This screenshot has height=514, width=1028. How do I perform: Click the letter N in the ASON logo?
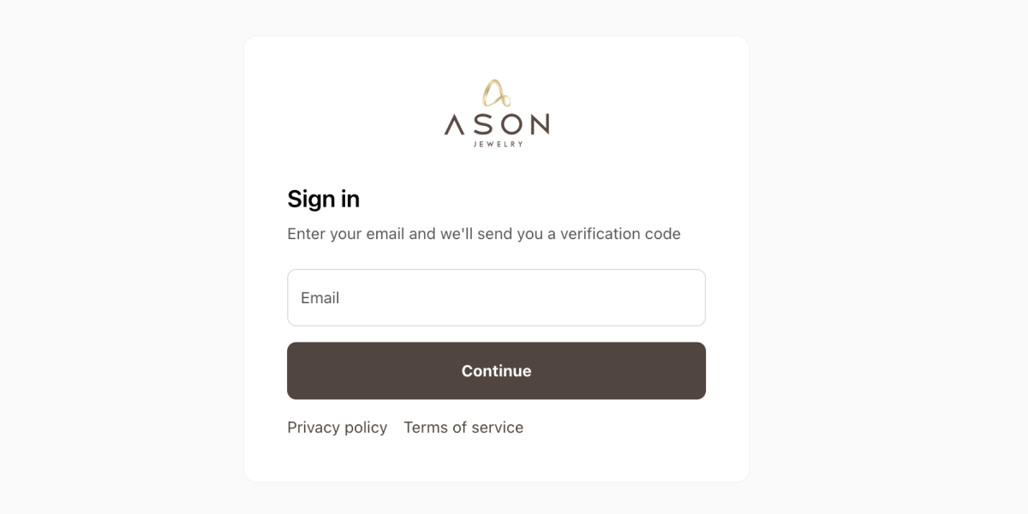(536, 125)
